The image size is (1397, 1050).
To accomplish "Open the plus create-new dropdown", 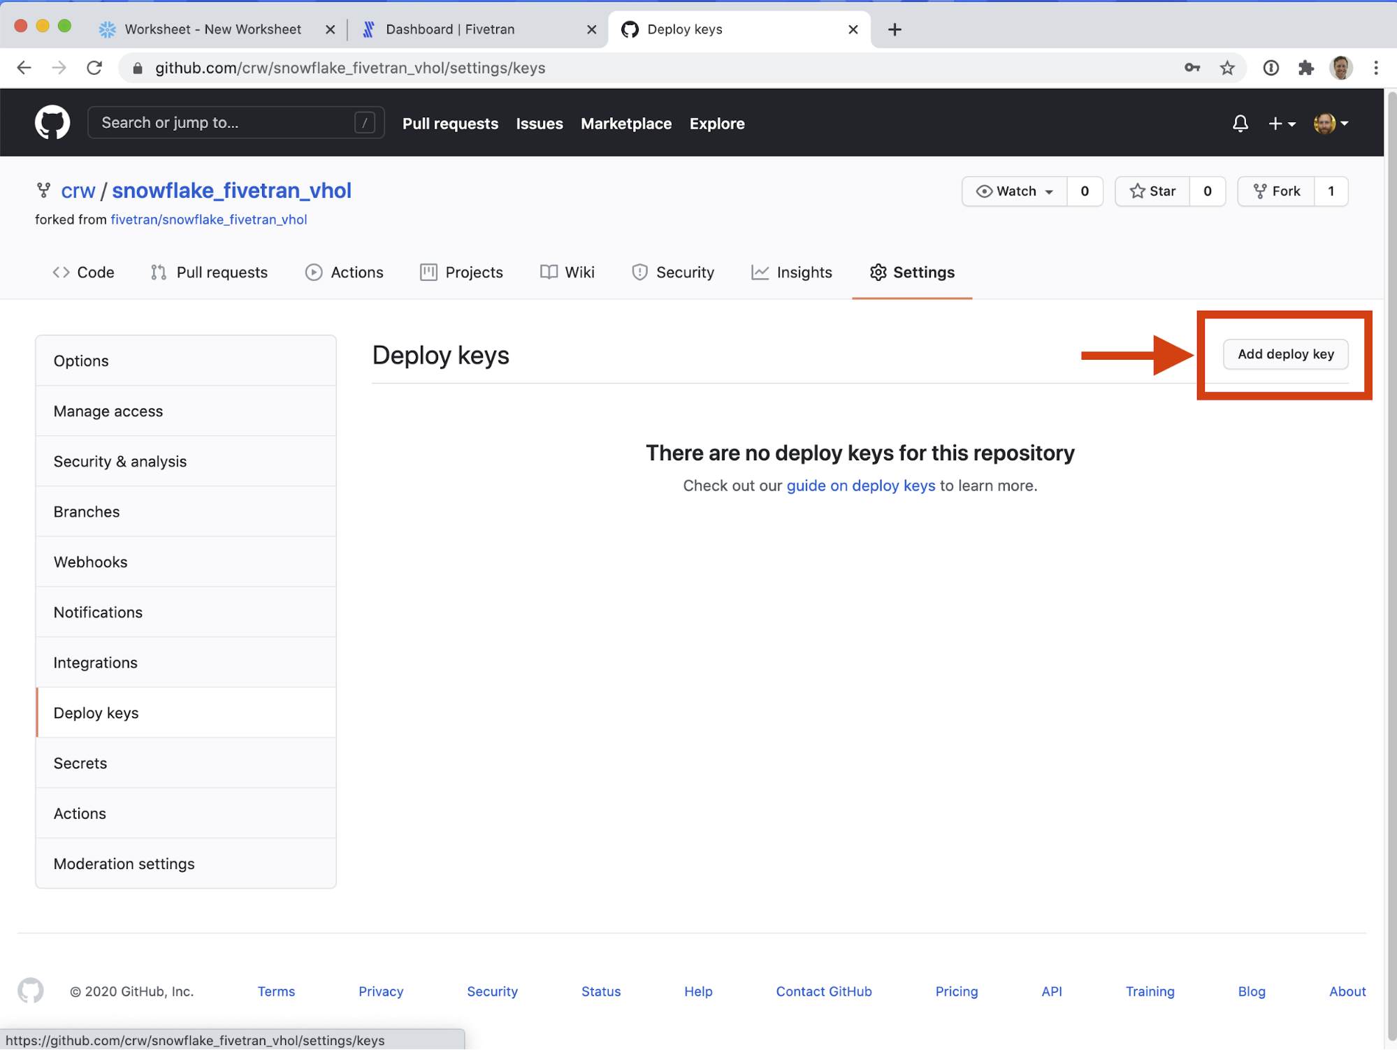I will pyautogui.click(x=1282, y=124).
